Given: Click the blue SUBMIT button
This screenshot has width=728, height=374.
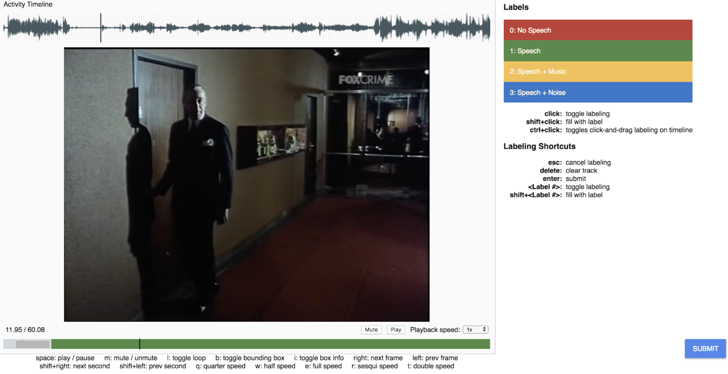Looking at the screenshot, I should click(705, 348).
